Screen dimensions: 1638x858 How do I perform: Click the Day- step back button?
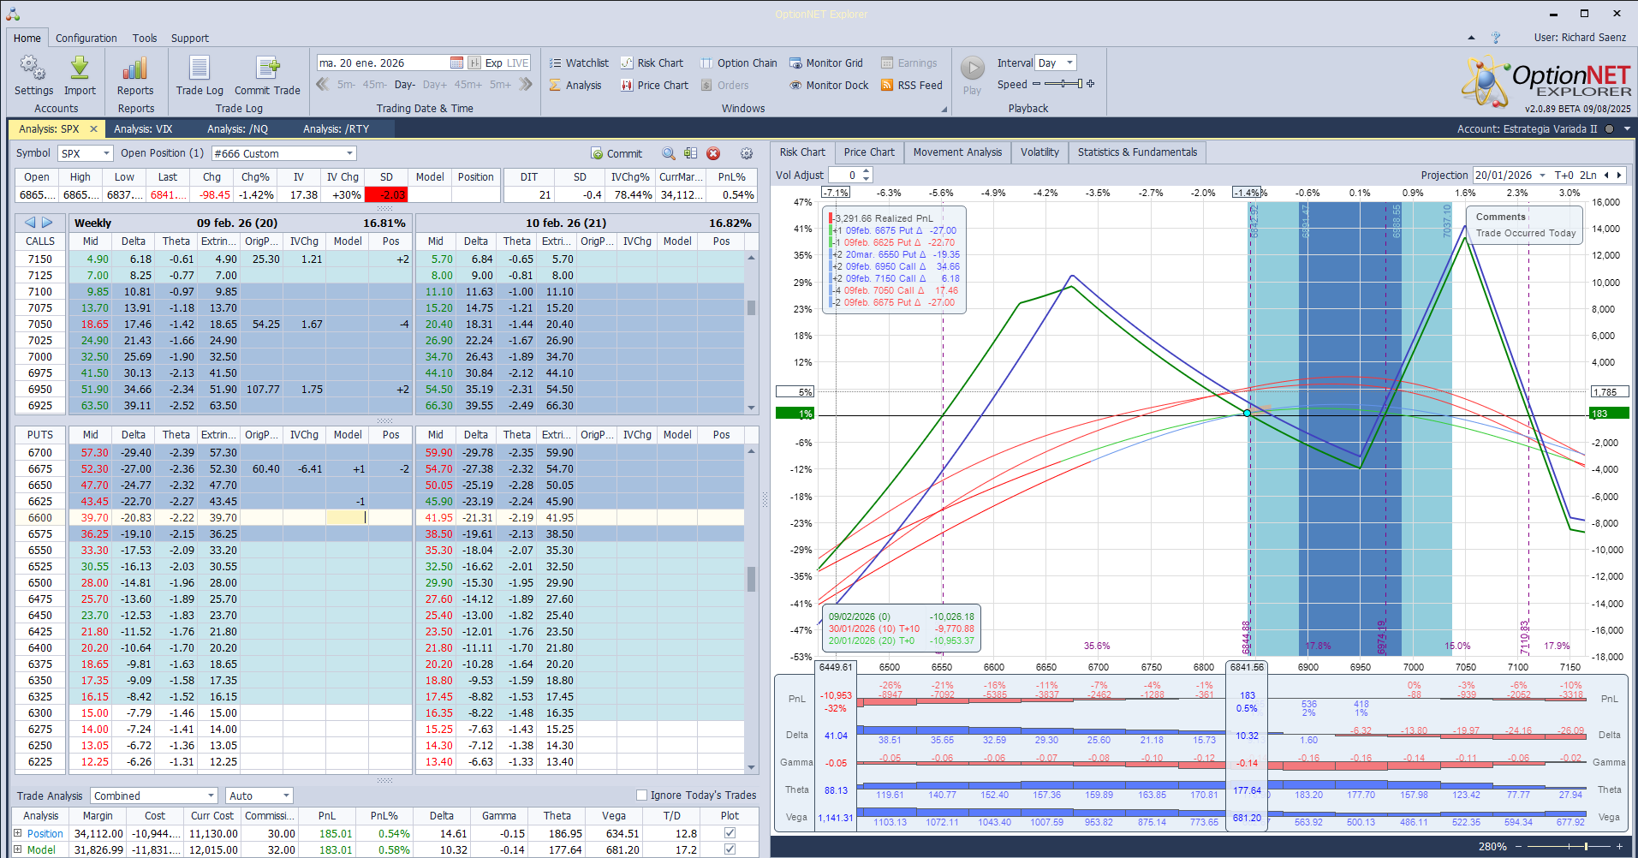tap(404, 84)
